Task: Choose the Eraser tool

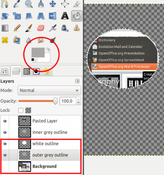Action: 41,28
